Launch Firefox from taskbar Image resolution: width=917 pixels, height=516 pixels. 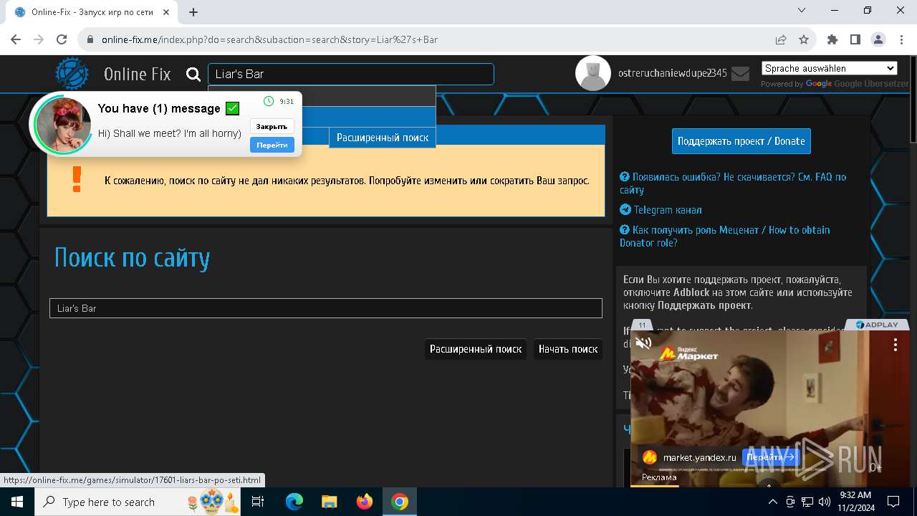(x=364, y=502)
